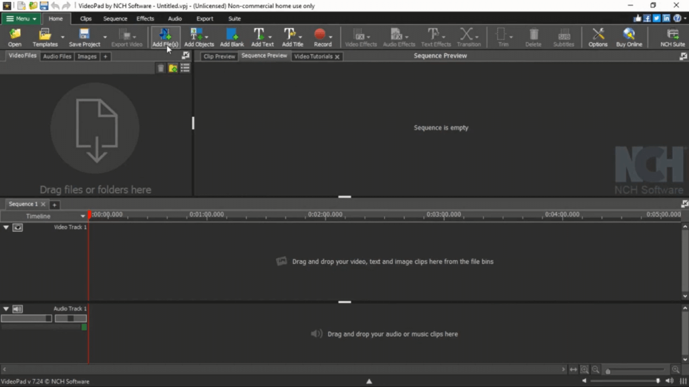Open the green Menu dropdown

tap(21, 19)
